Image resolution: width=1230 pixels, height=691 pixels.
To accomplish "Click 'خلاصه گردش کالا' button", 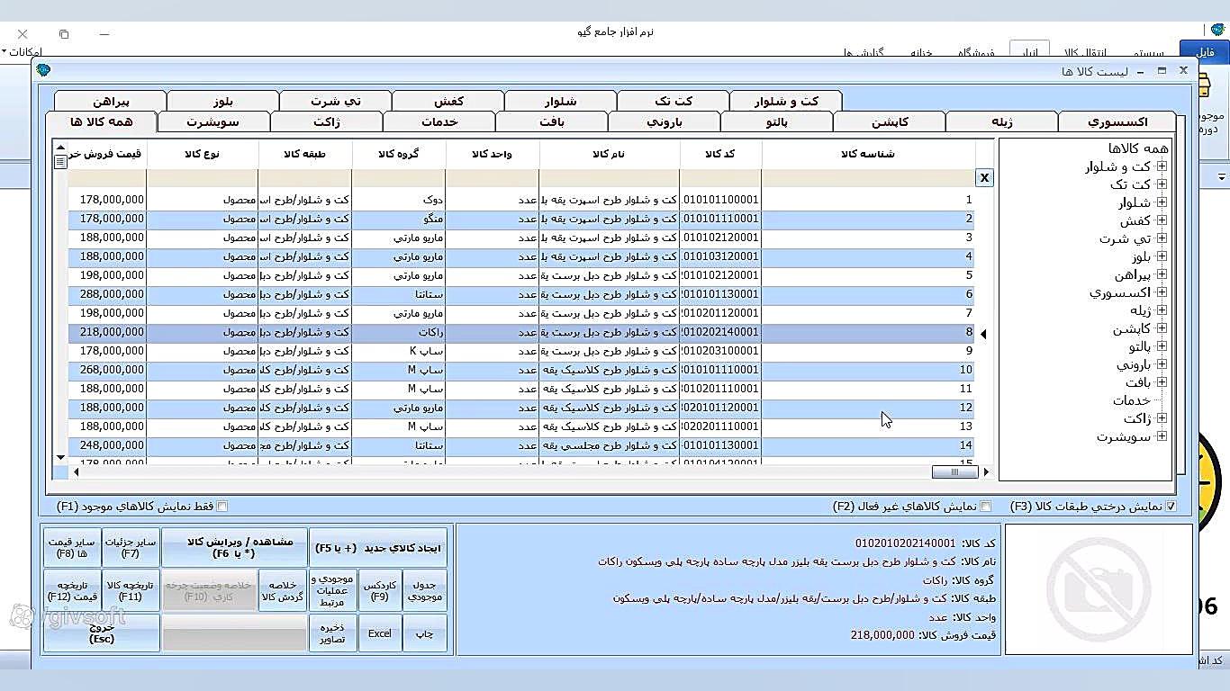I will coord(283,590).
